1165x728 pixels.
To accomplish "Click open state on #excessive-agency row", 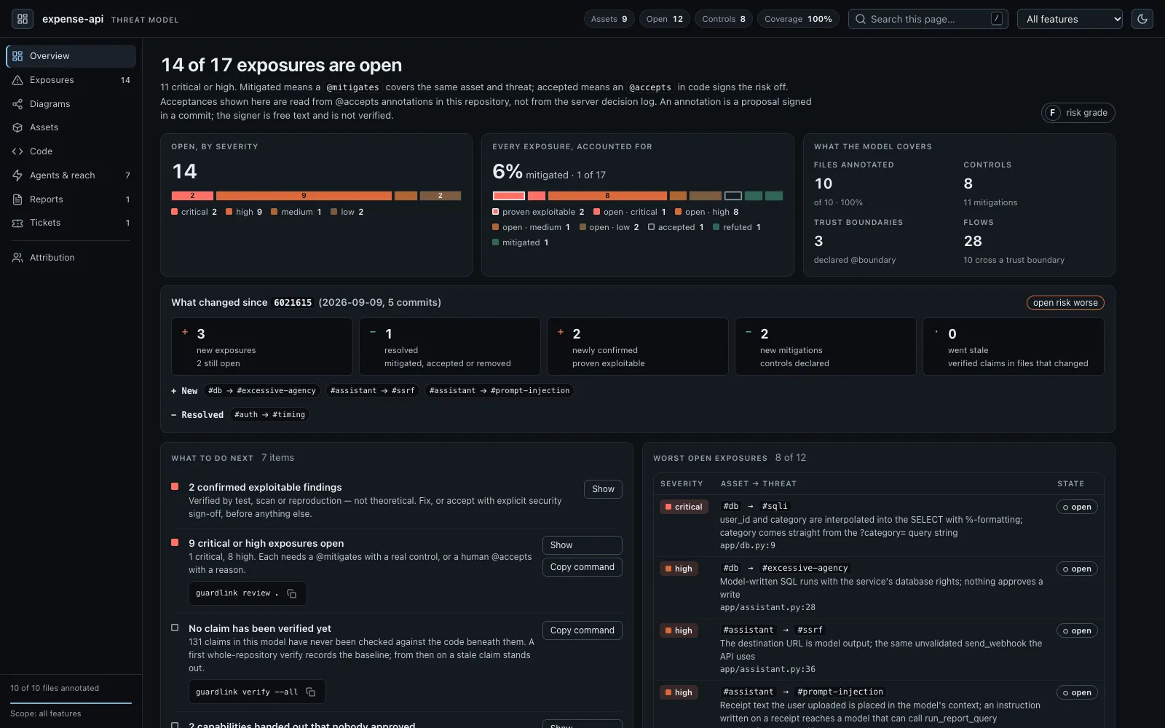I will [x=1077, y=569].
